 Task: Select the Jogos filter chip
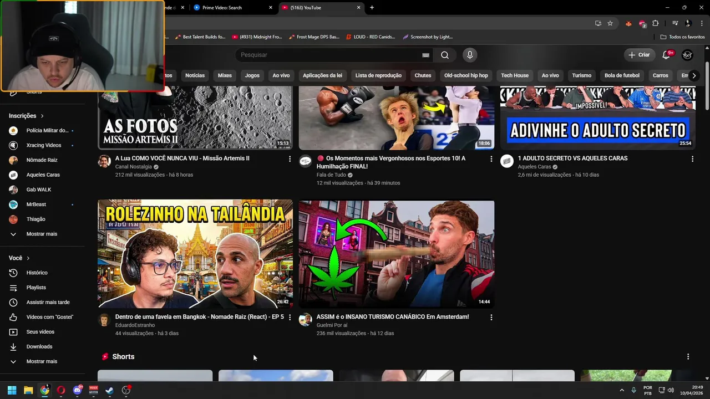[252, 75]
